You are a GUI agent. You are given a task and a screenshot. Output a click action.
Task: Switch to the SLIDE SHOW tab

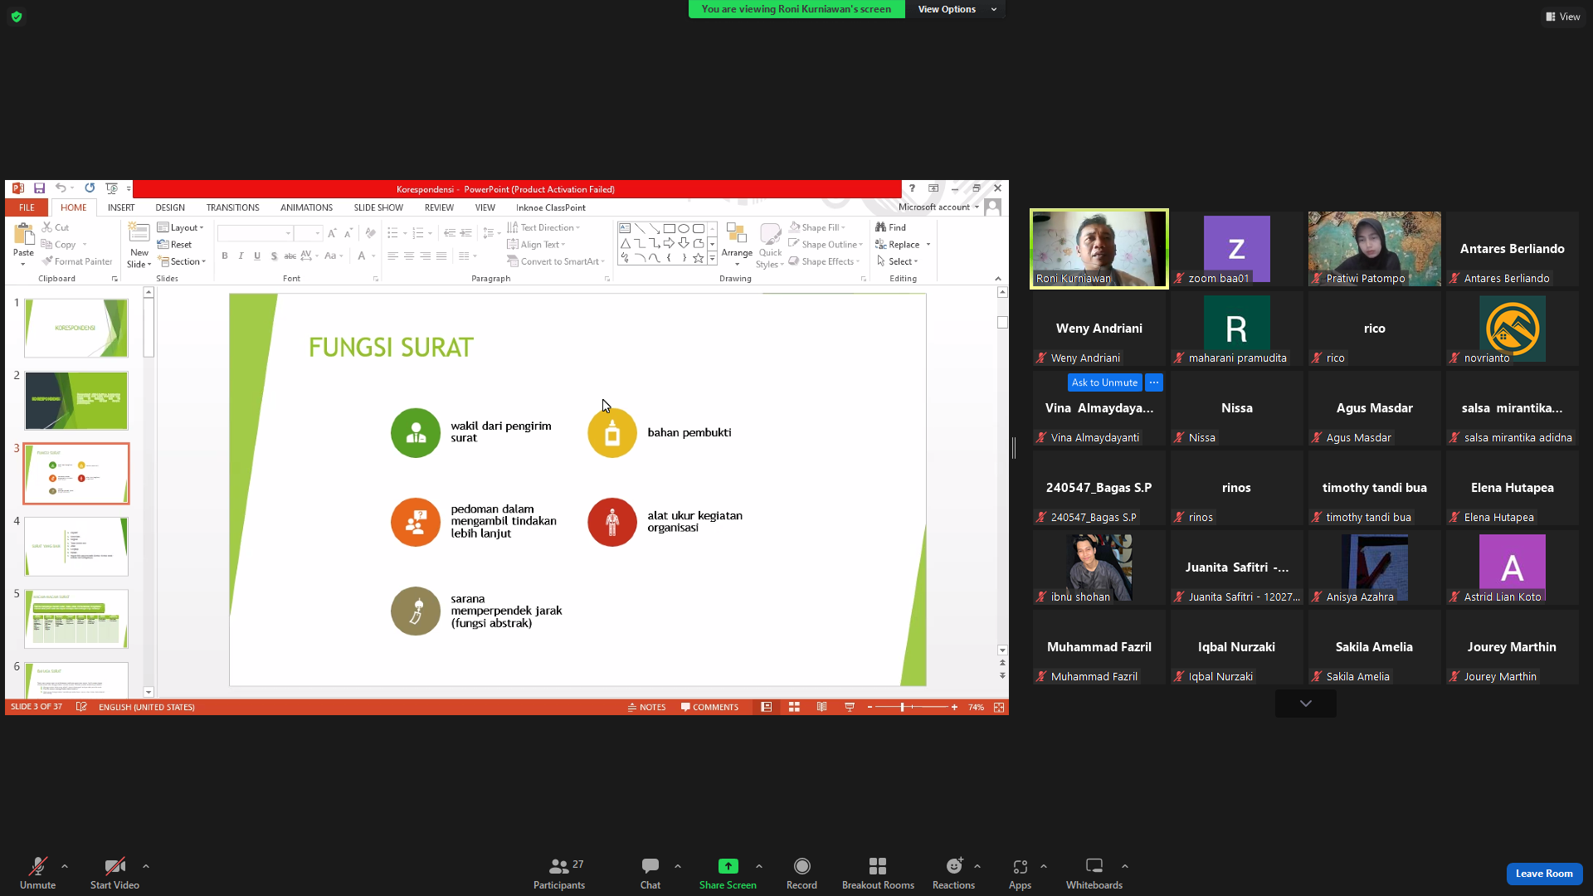tap(378, 207)
